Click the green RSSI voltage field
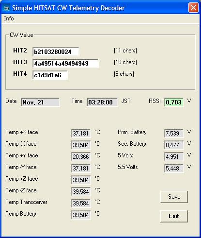This screenshot has height=238, width=201. 174,102
